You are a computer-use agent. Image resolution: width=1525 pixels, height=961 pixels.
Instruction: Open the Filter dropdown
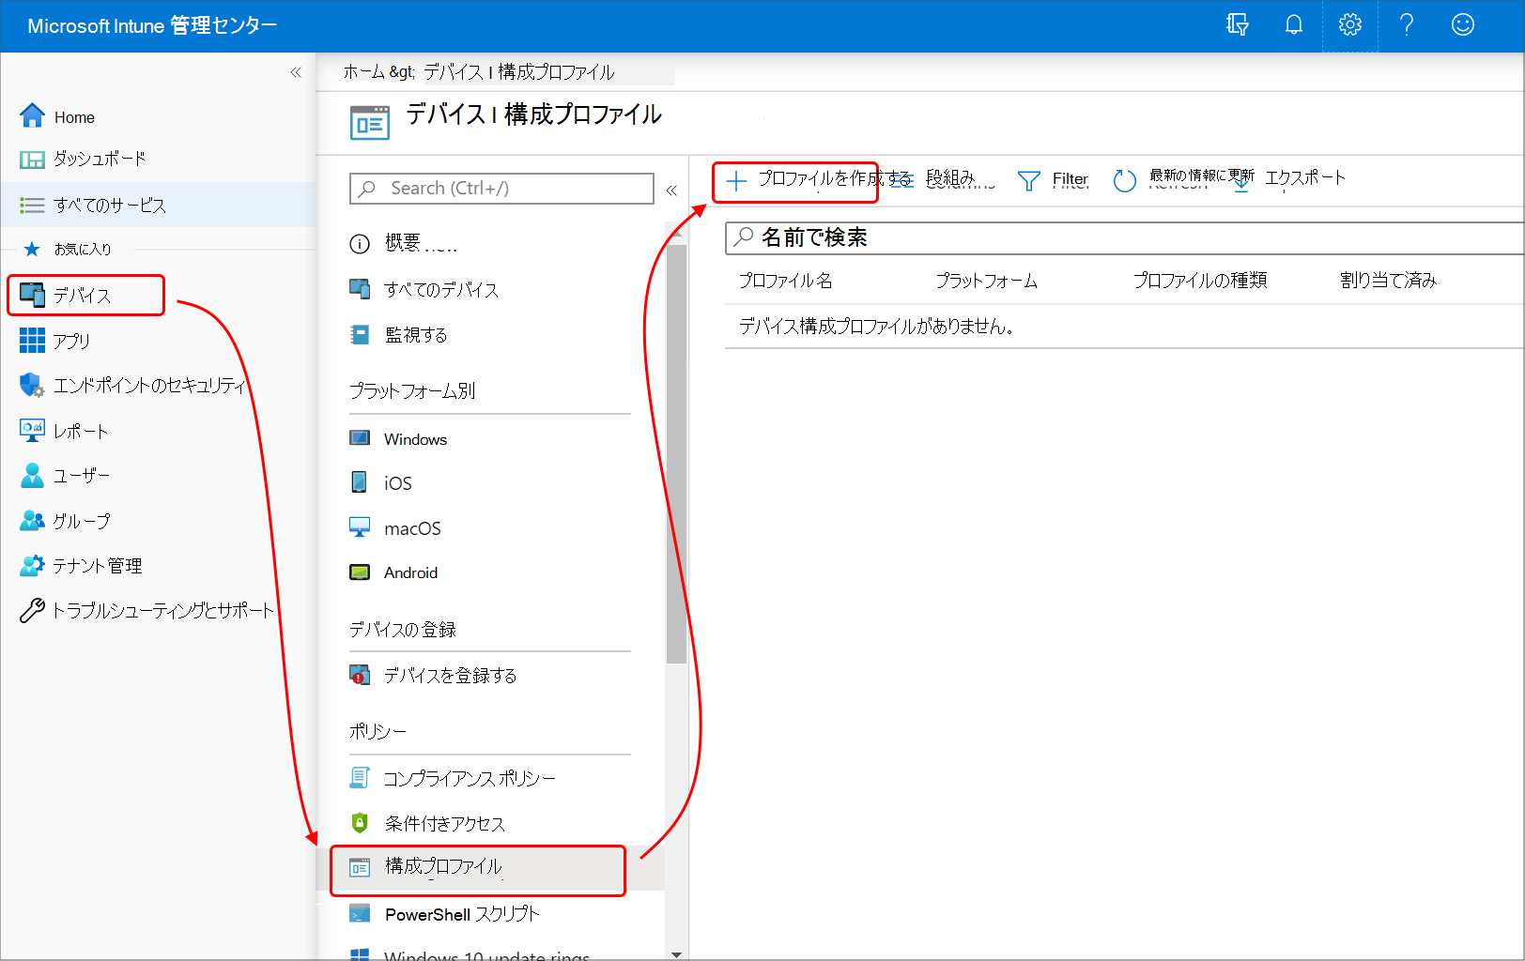point(1054,179)
